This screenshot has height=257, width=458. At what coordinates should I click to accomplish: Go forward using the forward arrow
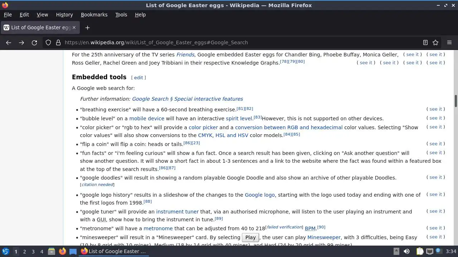(x=21, y=42)
